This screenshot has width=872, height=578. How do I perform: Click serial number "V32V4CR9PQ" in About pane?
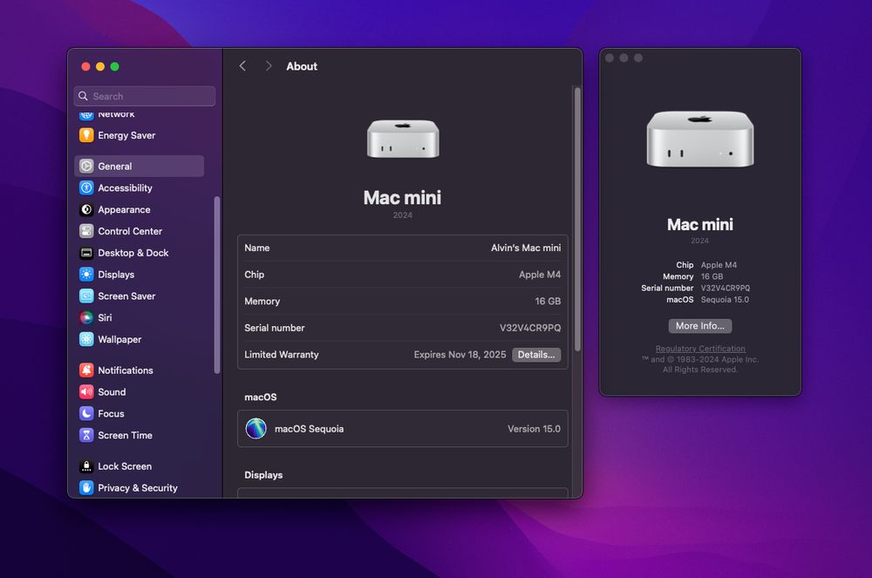tap(530, 328)
